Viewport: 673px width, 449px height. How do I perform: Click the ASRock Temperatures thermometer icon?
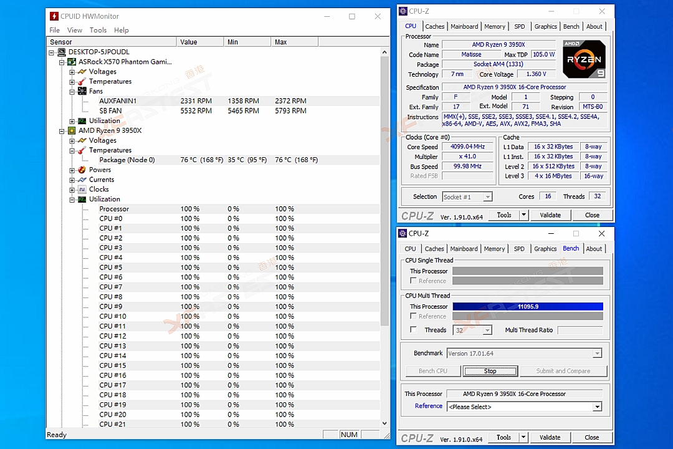[x=82, y=82]
